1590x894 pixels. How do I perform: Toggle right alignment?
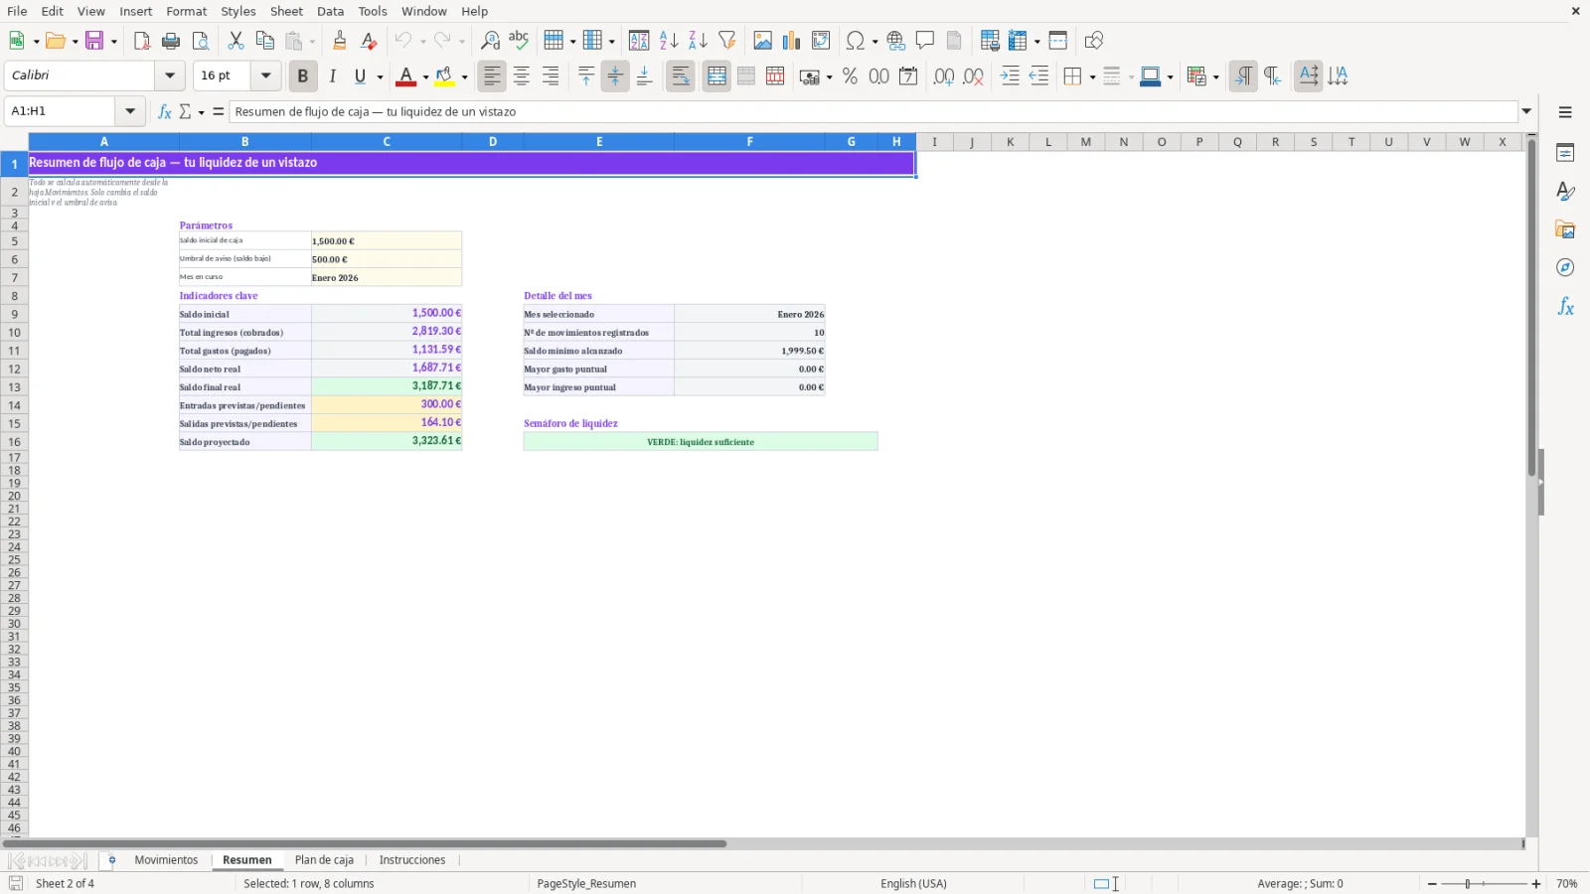[551, 76]
